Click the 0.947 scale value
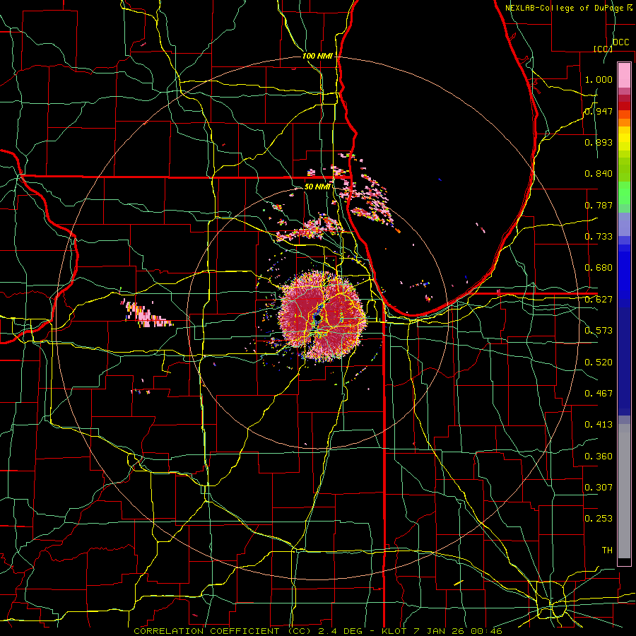Viewport: 636px width, 636px height. click(599, 111)
